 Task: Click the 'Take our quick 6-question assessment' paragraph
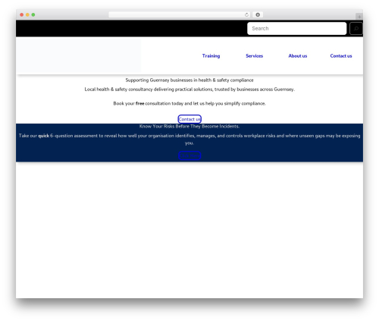pyautogui.click(x=189, y=140)
